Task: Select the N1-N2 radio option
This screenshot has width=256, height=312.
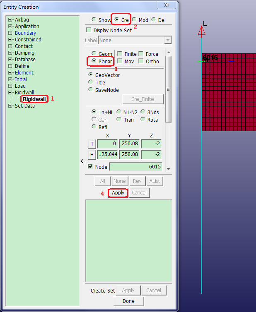Action: (x=119, y=112)
